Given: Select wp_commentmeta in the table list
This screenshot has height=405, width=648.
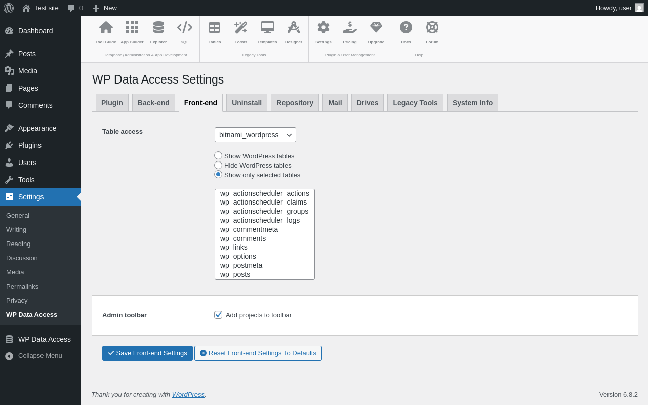Looking at the screenshot, I should 264,229.
